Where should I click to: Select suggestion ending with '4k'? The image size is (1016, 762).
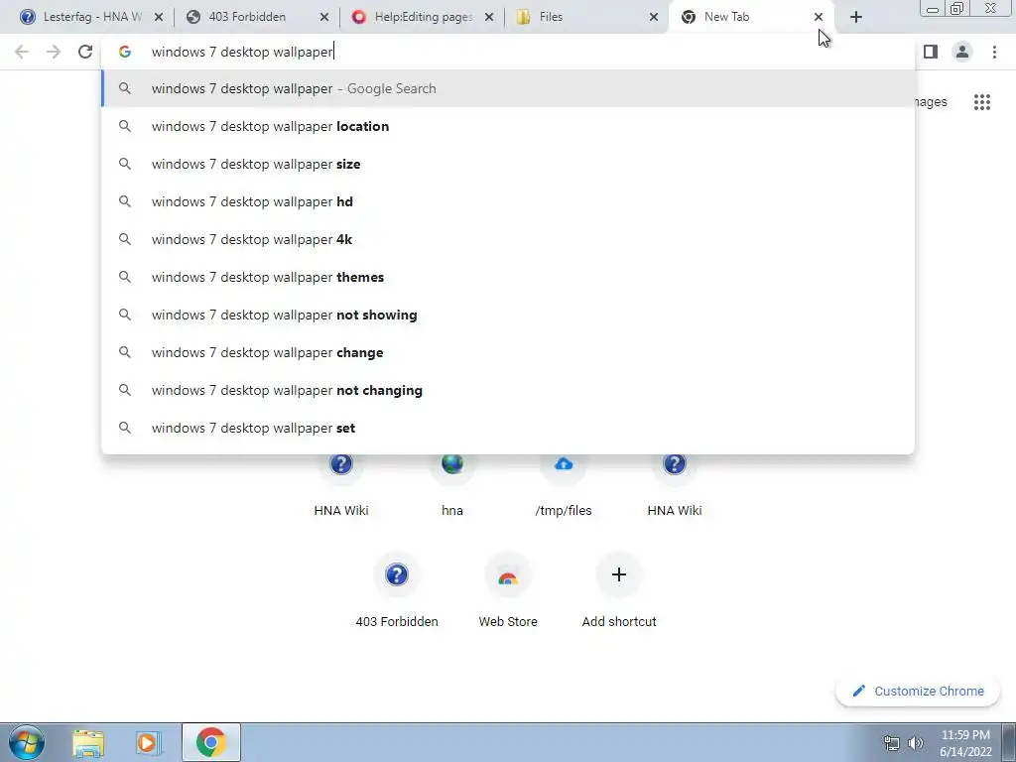508,239
